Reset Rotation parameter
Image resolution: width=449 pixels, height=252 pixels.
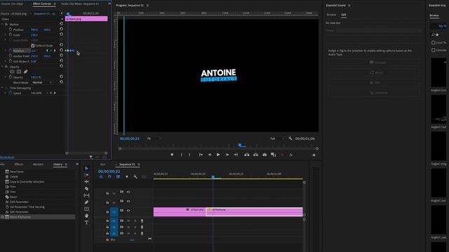click(x=61, y=50)
